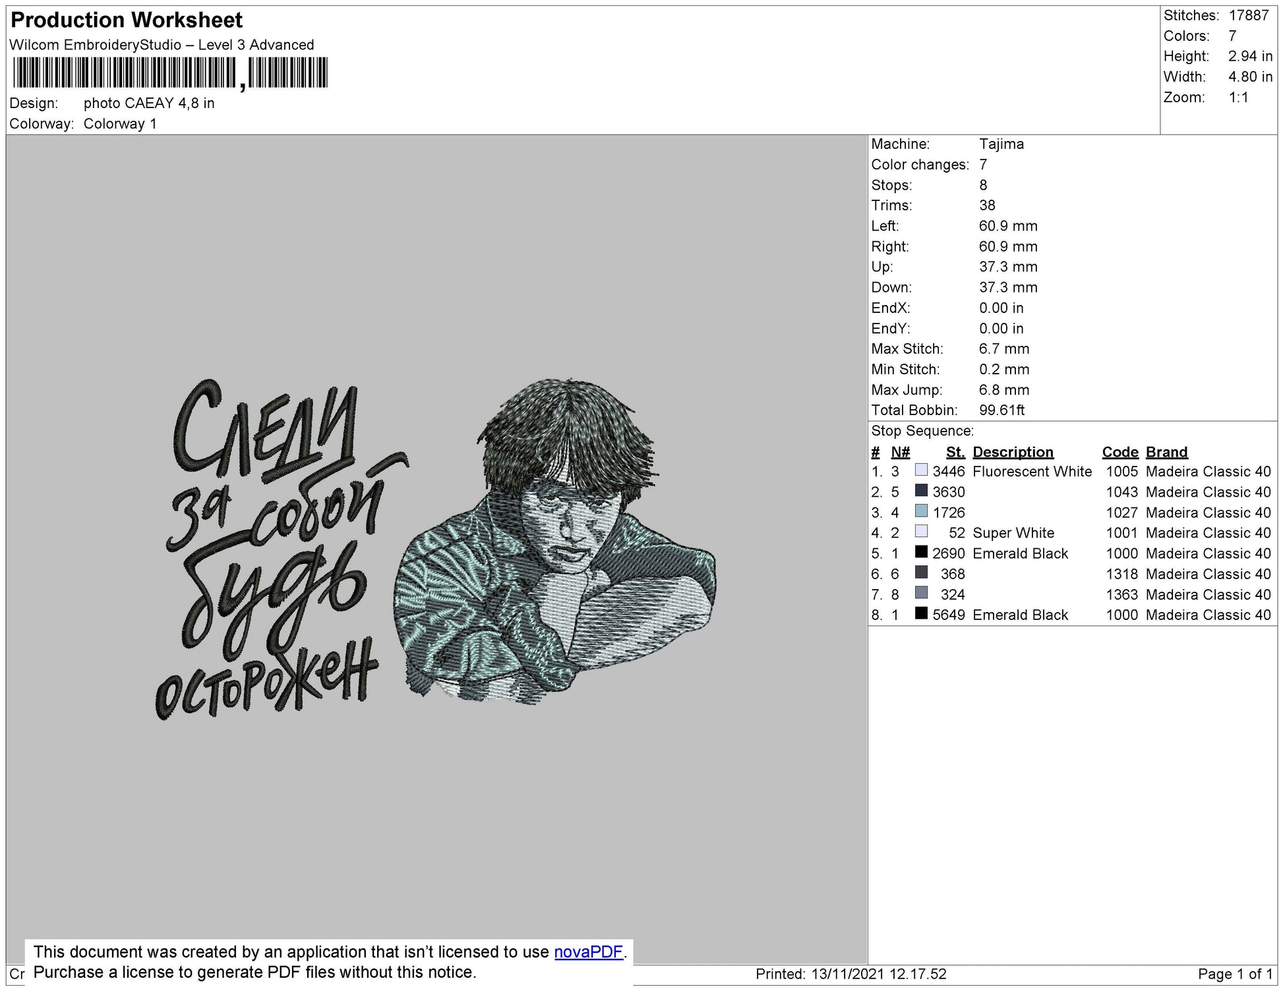The image size is (1283, 991).
Task: Click the Max Jump value '6.8 mm'
Action: click(x=1004, y=390)
